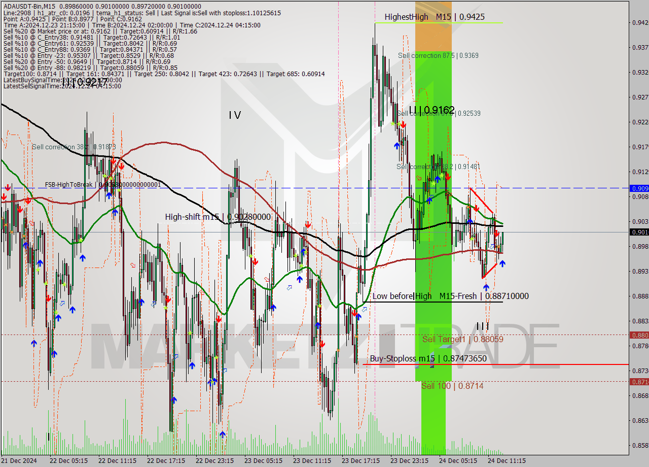Click the blue 0.909 price tag on axis
This screenshot has height=467, width=649.
tap(639, 188)
